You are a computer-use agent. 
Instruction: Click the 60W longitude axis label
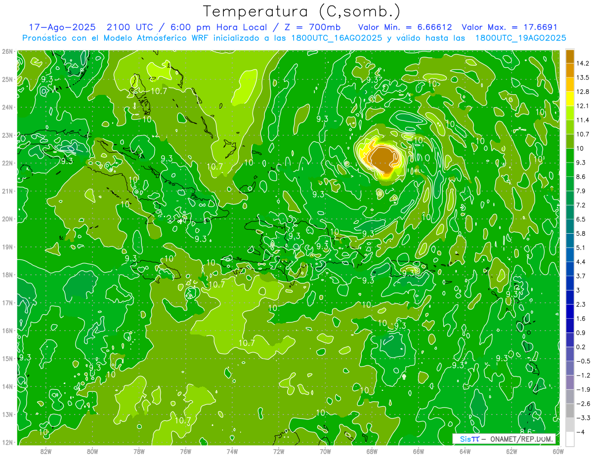pyautogui.click(x=558, y=451)
